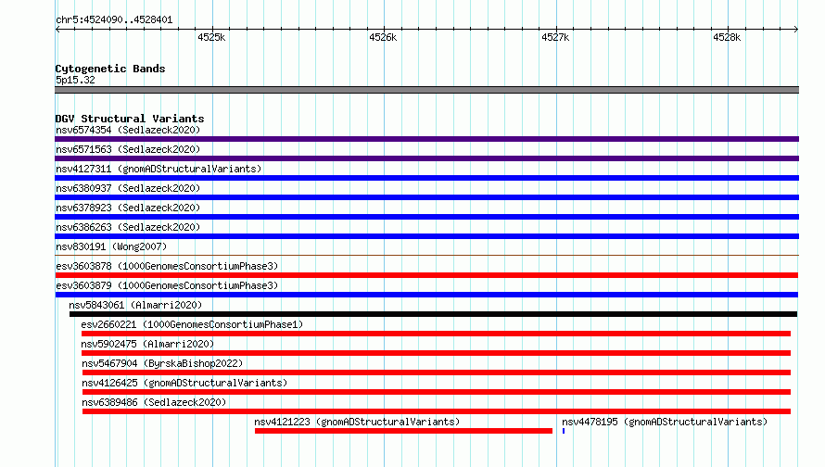Click the red bar under nsv5467904
Screen dimensions: 825x467
click(x=437, y=372)
